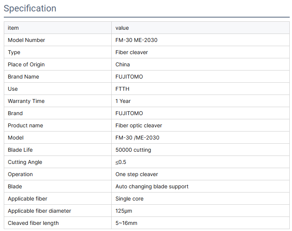Click the 5~16mm length value
292x231 pixels.
click(x=126, y=223)
